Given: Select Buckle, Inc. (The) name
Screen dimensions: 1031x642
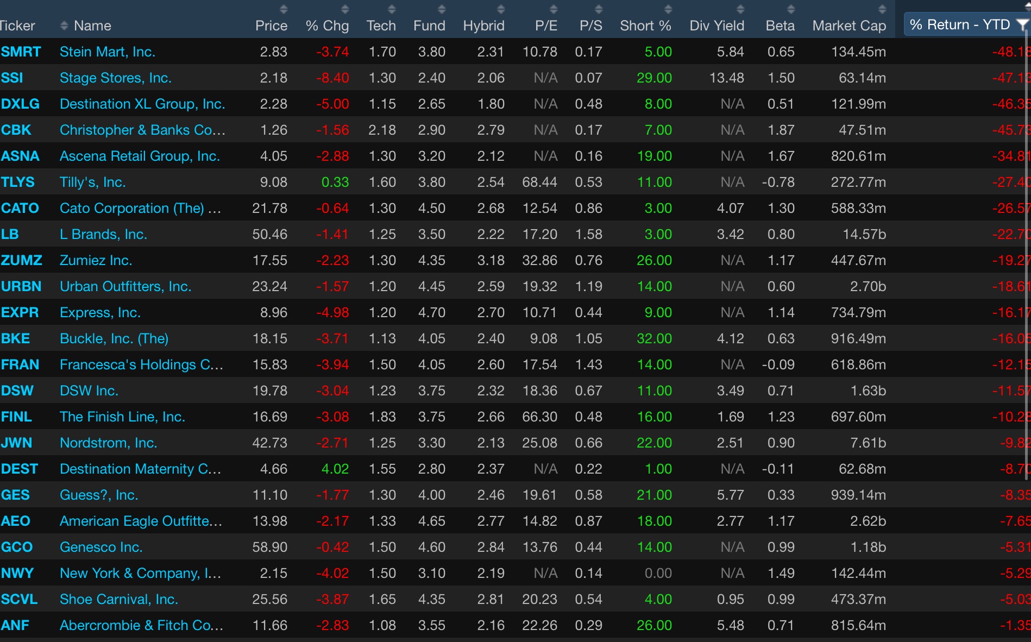Looking at the screenshot, I should coord(114,338).
